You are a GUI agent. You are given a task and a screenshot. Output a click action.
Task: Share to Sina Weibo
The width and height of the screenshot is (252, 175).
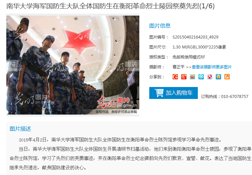pos(192,77)
